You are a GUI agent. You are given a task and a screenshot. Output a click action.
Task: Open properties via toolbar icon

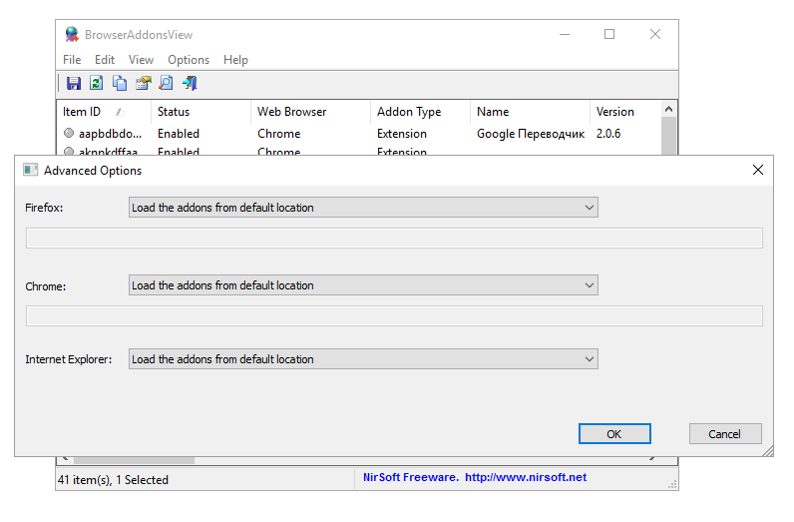pos(144,83)
